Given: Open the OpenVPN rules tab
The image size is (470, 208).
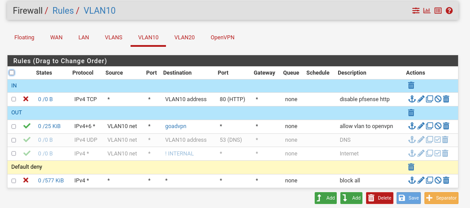Looking at the screenshot, I should [x=223, y=38].
